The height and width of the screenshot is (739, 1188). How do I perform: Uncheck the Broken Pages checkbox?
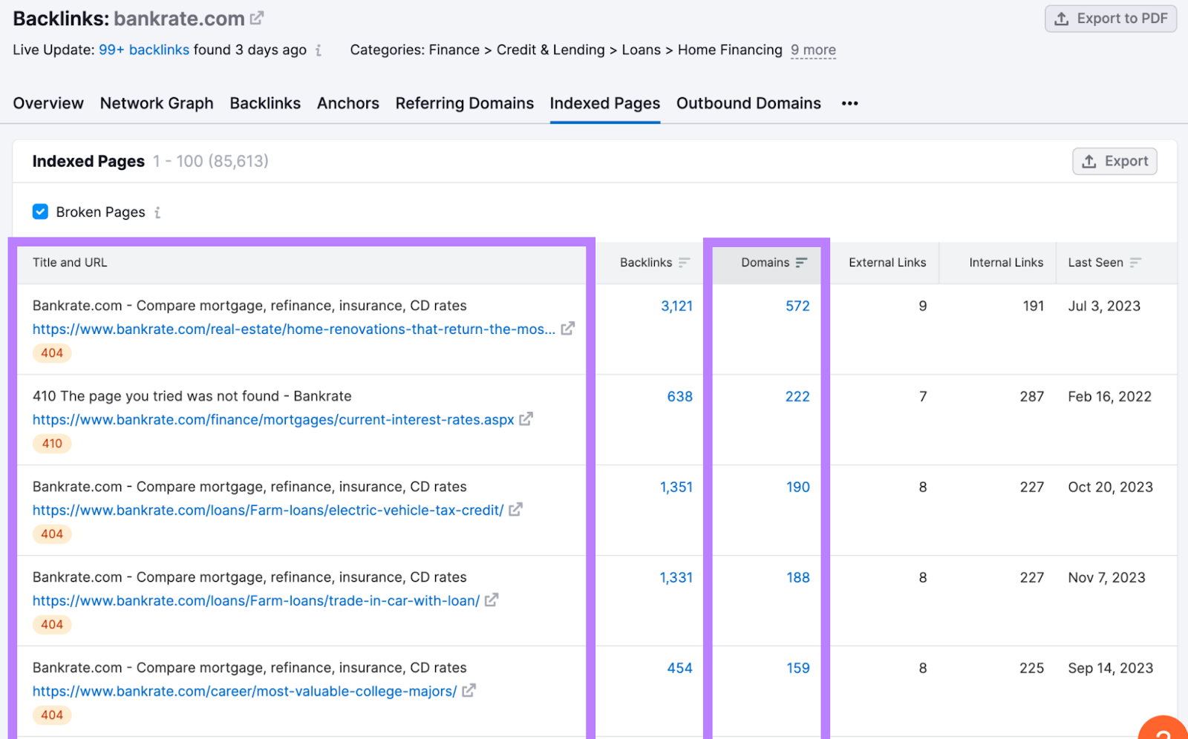41,211
